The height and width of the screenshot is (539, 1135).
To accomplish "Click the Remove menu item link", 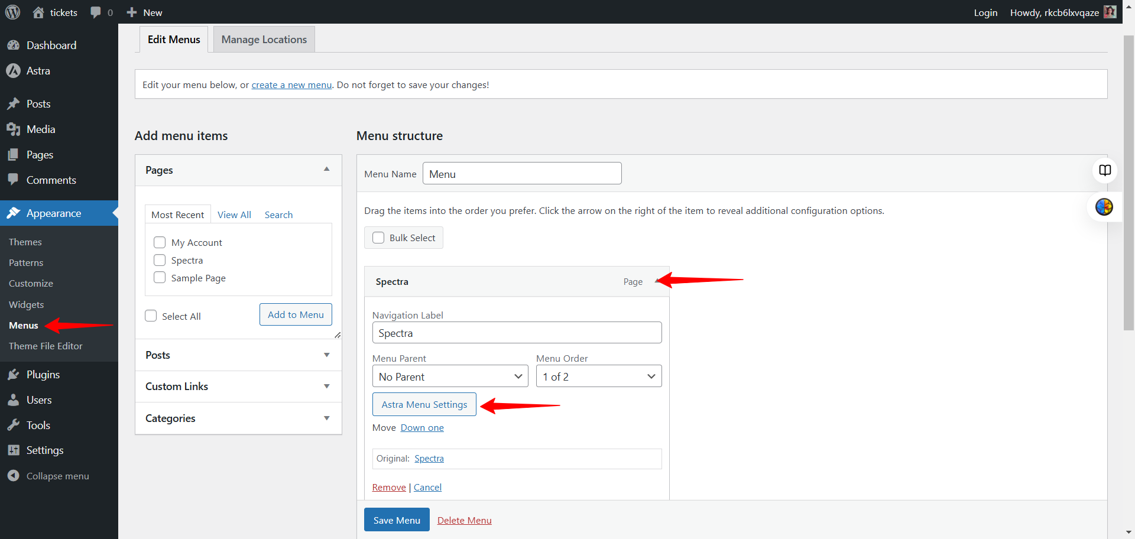I will (389, 488).
